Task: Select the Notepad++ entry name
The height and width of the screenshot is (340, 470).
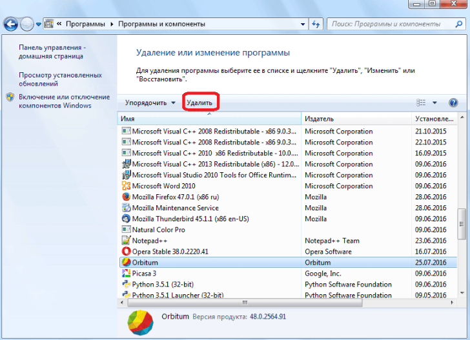Action: coord(150,241)
